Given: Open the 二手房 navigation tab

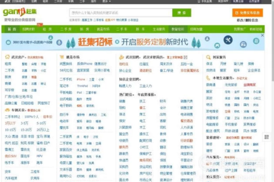Looking at the screenshot, I should click(66, 29).
